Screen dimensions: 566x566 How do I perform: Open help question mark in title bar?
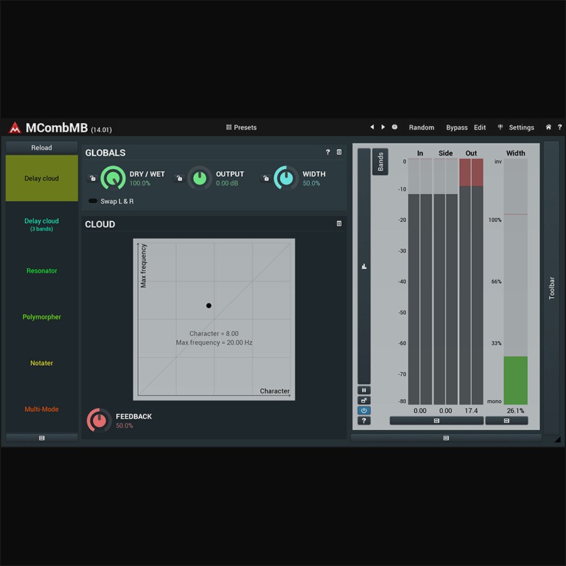(560, 127)
